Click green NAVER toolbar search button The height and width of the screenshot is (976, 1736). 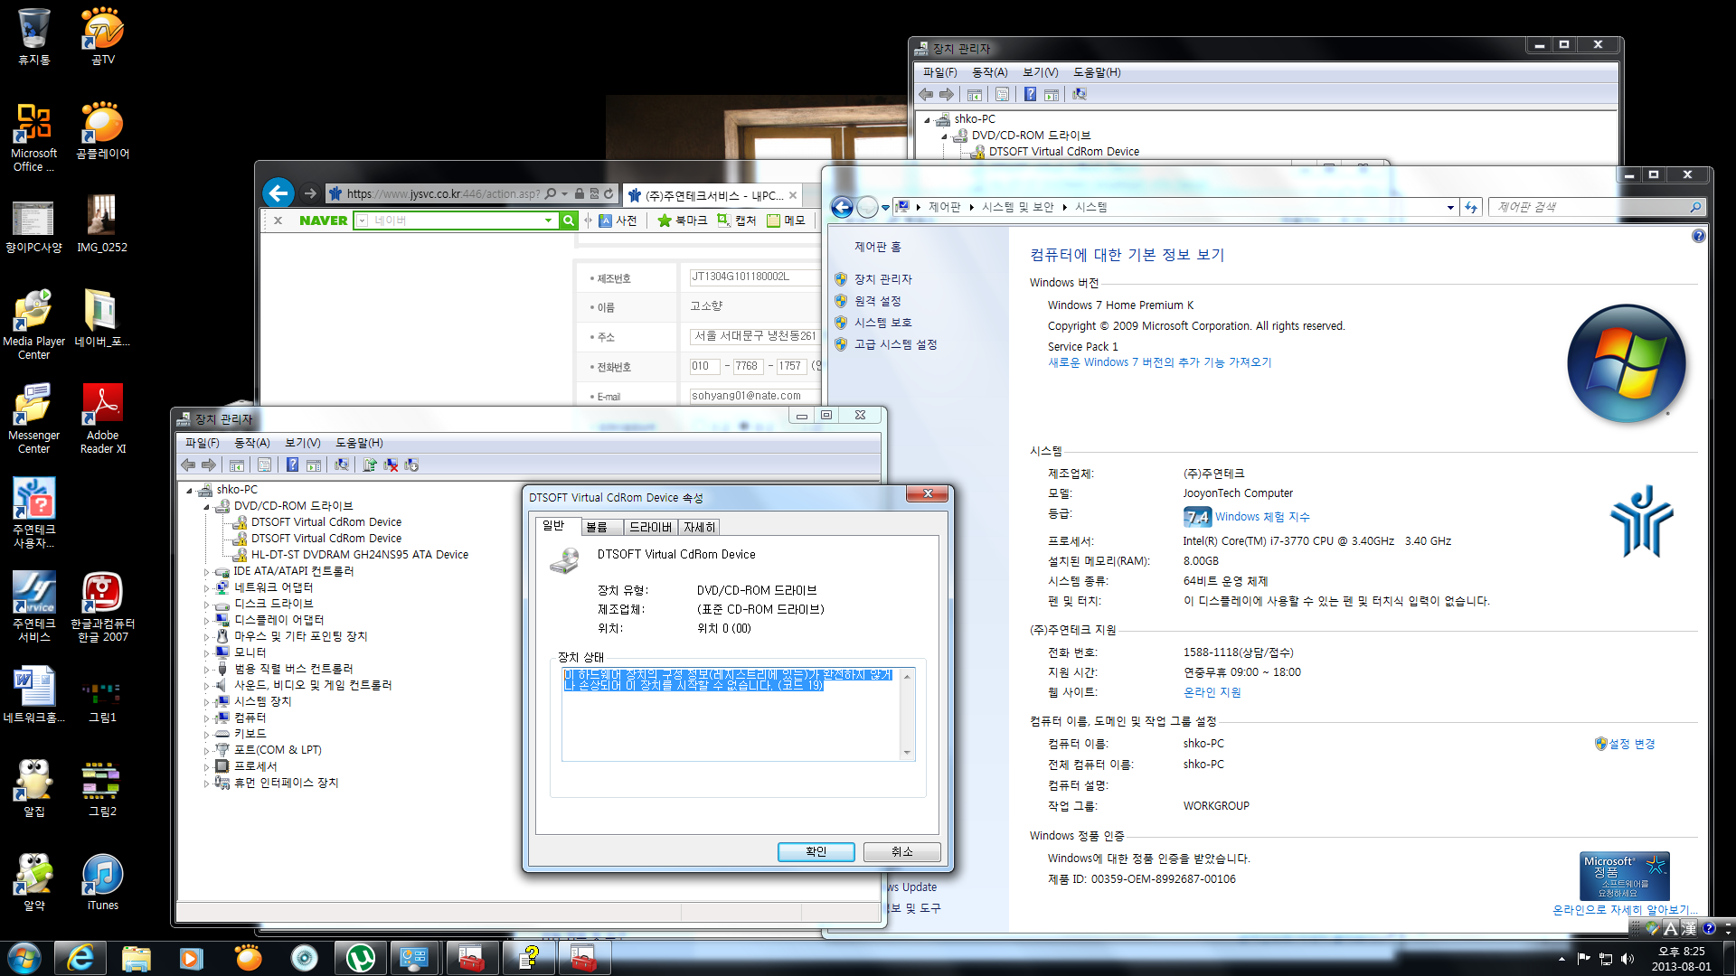[568, 221]
